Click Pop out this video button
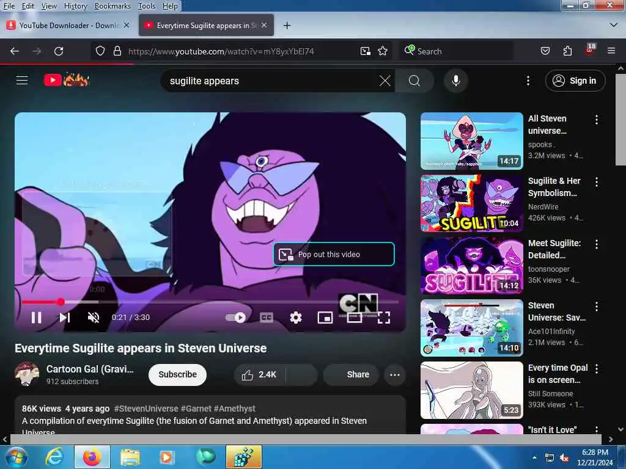 point(334,254)
